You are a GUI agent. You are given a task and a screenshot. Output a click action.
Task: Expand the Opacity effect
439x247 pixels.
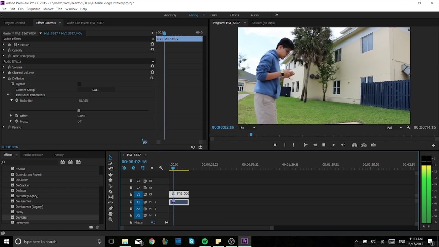tap(3, 50)
